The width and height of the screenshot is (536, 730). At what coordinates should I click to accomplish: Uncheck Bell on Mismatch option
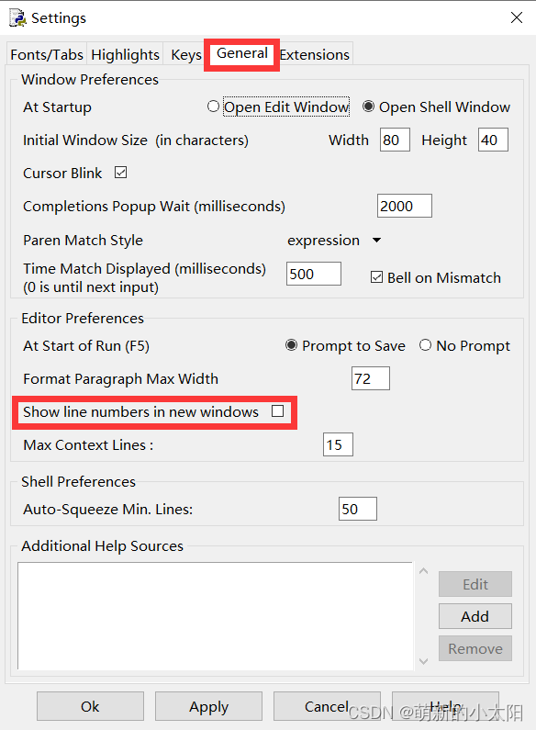pyautogui.click(x=376, y=277)
